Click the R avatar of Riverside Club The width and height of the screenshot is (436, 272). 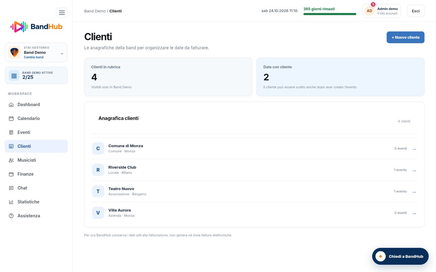click(98, 170)
